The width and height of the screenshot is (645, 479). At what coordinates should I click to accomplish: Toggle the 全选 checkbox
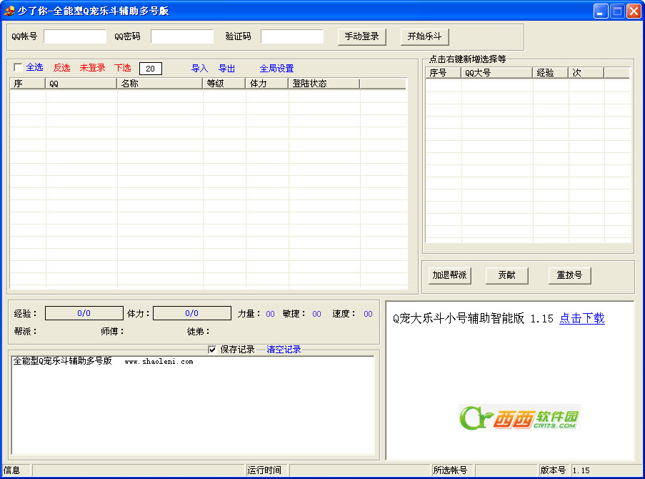point(19,68)
